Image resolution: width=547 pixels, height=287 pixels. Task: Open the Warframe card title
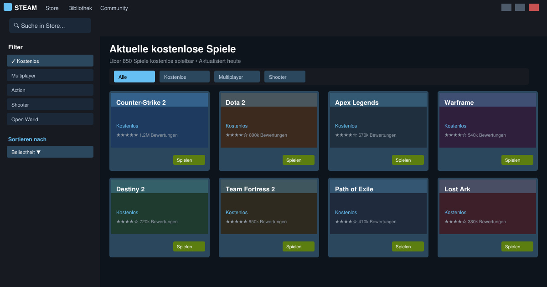(459, 102)
